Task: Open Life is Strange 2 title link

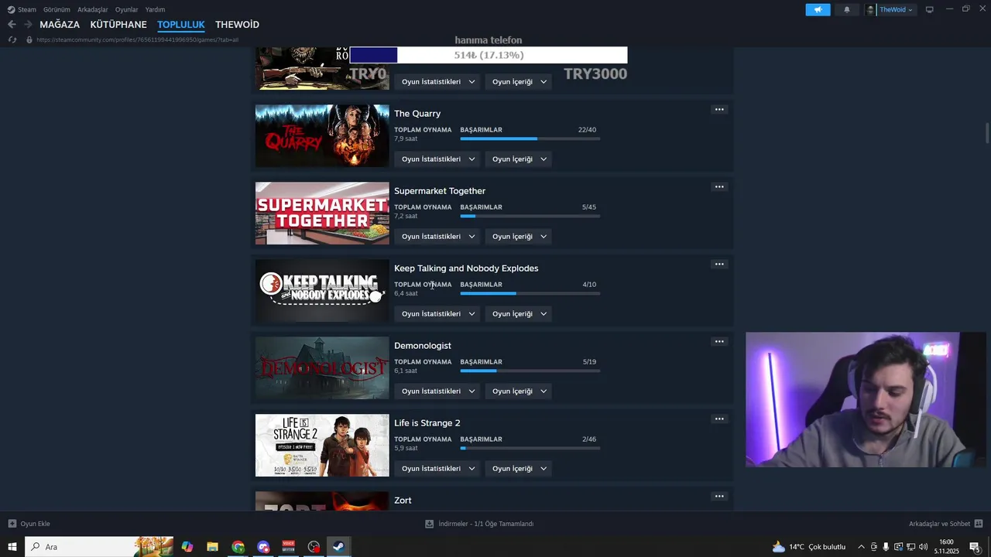Action: [x=427, y=423]
